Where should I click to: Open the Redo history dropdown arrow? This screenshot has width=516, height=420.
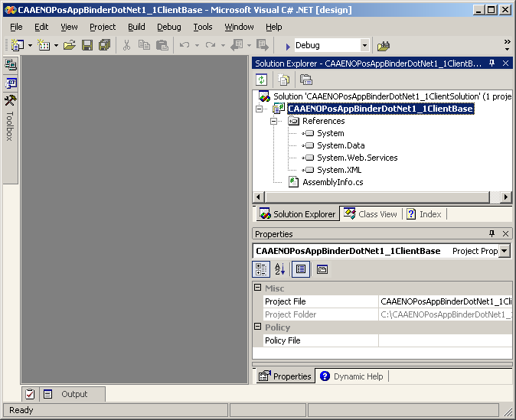[x=223, y=45]
